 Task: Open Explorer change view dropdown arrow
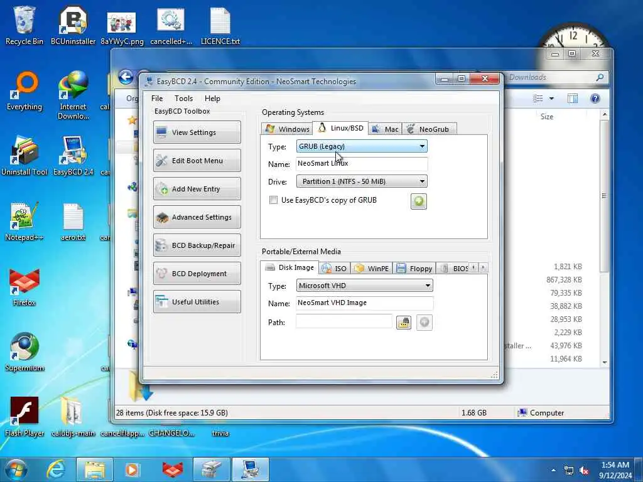551,99
